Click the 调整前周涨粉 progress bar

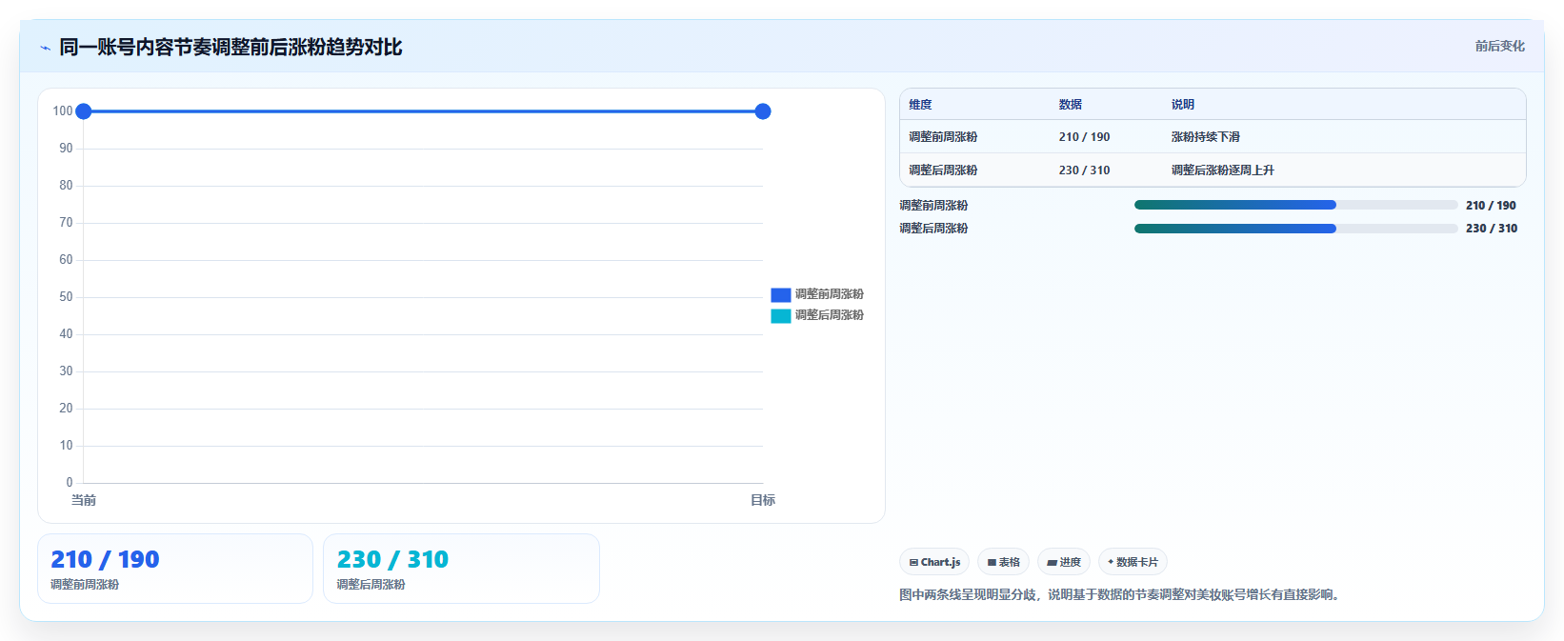click(x=1295, y=205)
